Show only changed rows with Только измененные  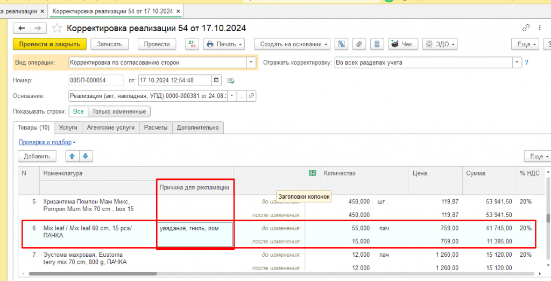pyautogui.click(x=119, y=111)
